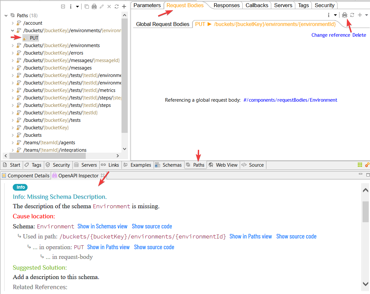Open the Global Request Bodies sub-tab
This screenshot has height=294, width=370.
coord(162,24)
